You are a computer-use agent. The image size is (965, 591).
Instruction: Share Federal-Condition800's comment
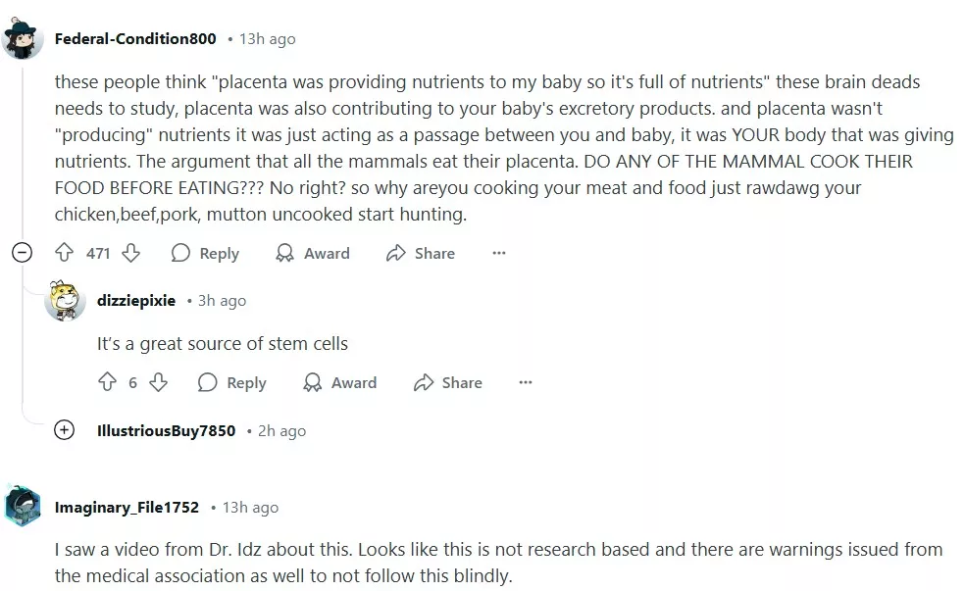[421, 253]
